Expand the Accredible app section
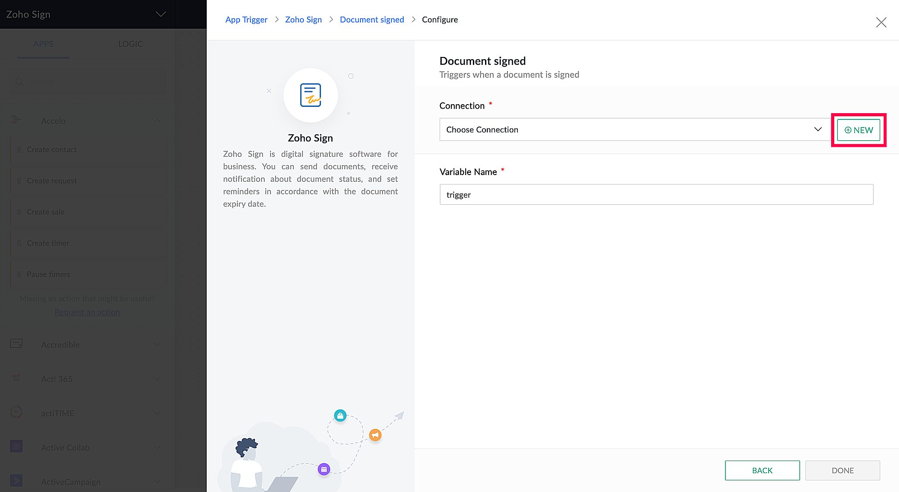Screen dimensions: 899x492 pos(157,345)
